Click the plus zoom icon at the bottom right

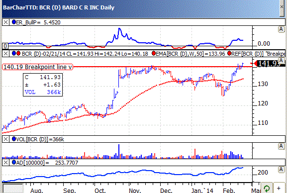pos(279,188)
